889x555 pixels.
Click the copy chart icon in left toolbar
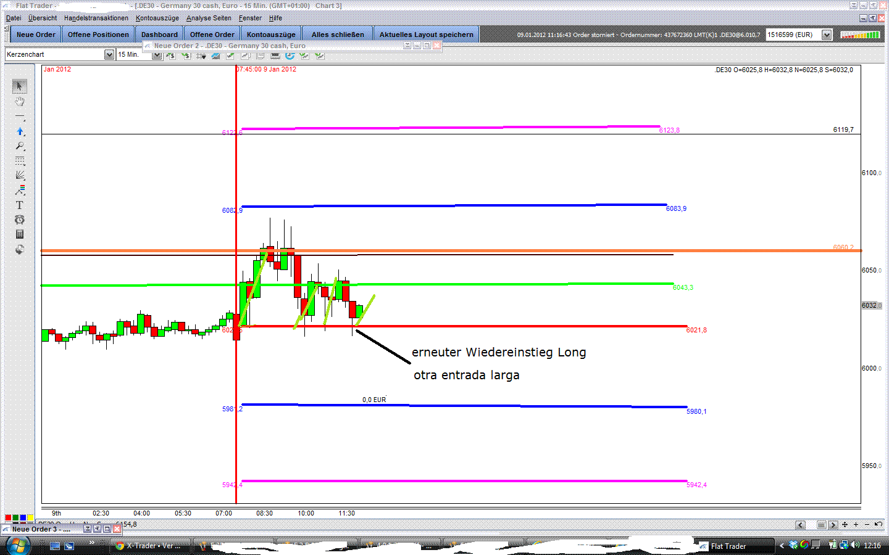pos(20,249)
